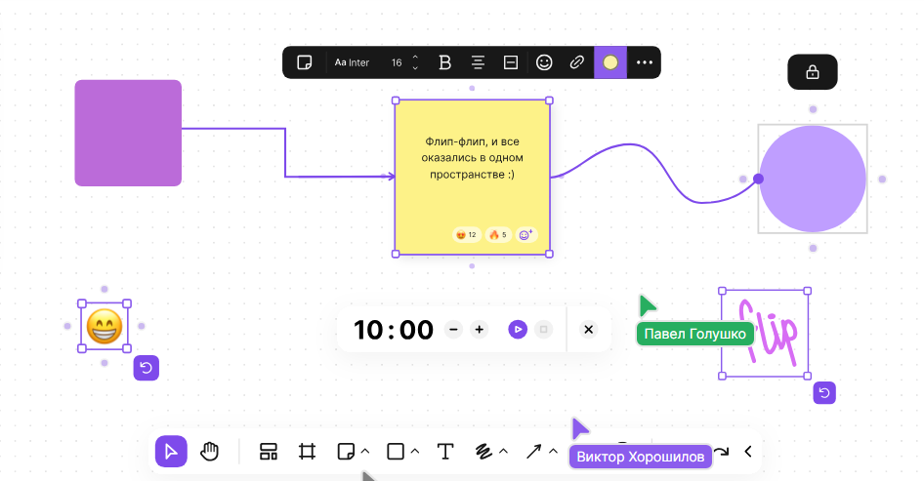The width and height of the screenshot is (924, 481).
Task: Close the timer widget
Action: 588,330
